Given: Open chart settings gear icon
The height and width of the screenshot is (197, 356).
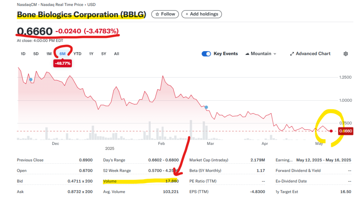Looking at the screenshot, I should [346, 54].
